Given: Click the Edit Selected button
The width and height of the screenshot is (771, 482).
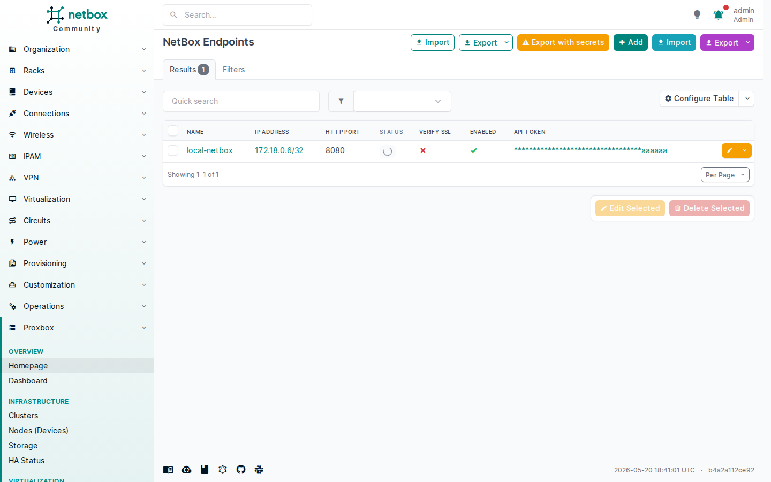Looking at the screenshot, I should 630,208.
